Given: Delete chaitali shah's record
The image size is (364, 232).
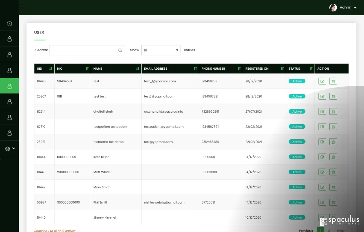Looking at the screenshot, I should pyautogui.click(x=333, y=111).
